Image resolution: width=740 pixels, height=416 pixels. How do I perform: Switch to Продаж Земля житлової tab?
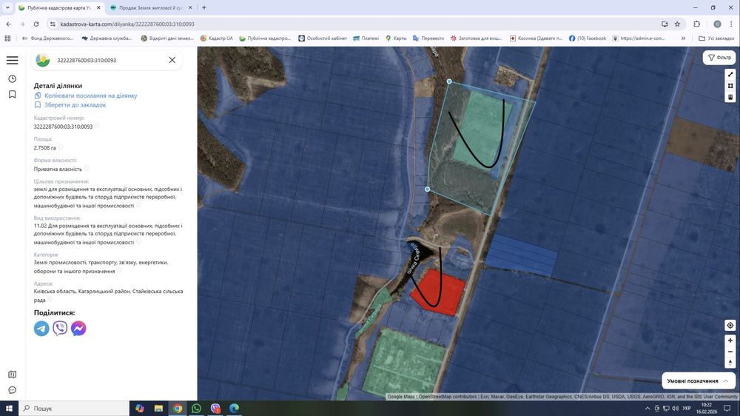150,7
